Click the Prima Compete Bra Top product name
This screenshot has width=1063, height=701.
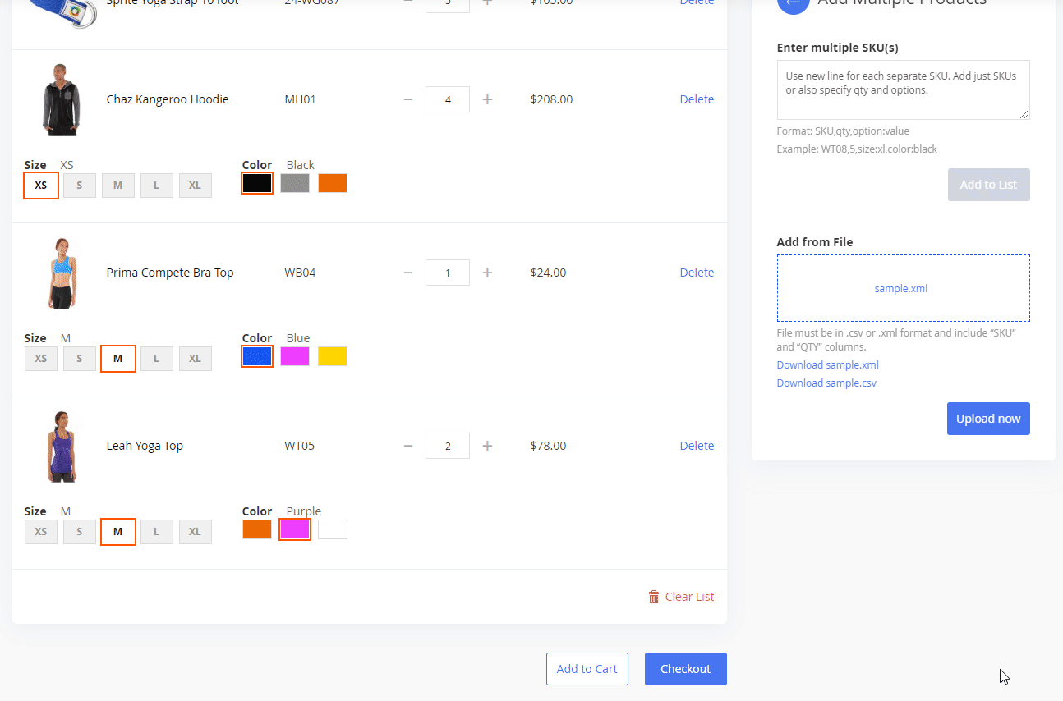click(170, 273)
